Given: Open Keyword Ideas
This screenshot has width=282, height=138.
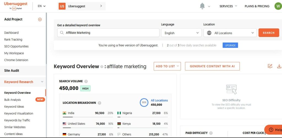Looking at the screenshot, I should [x=14, y=107].
